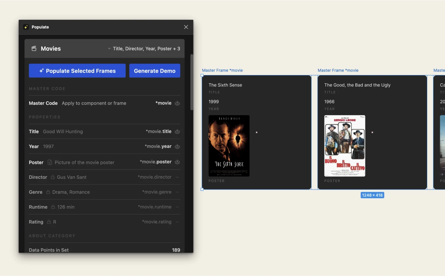Close the Populate plugin panel
This screenshot has height=276, width=445.
click(186, 27)
